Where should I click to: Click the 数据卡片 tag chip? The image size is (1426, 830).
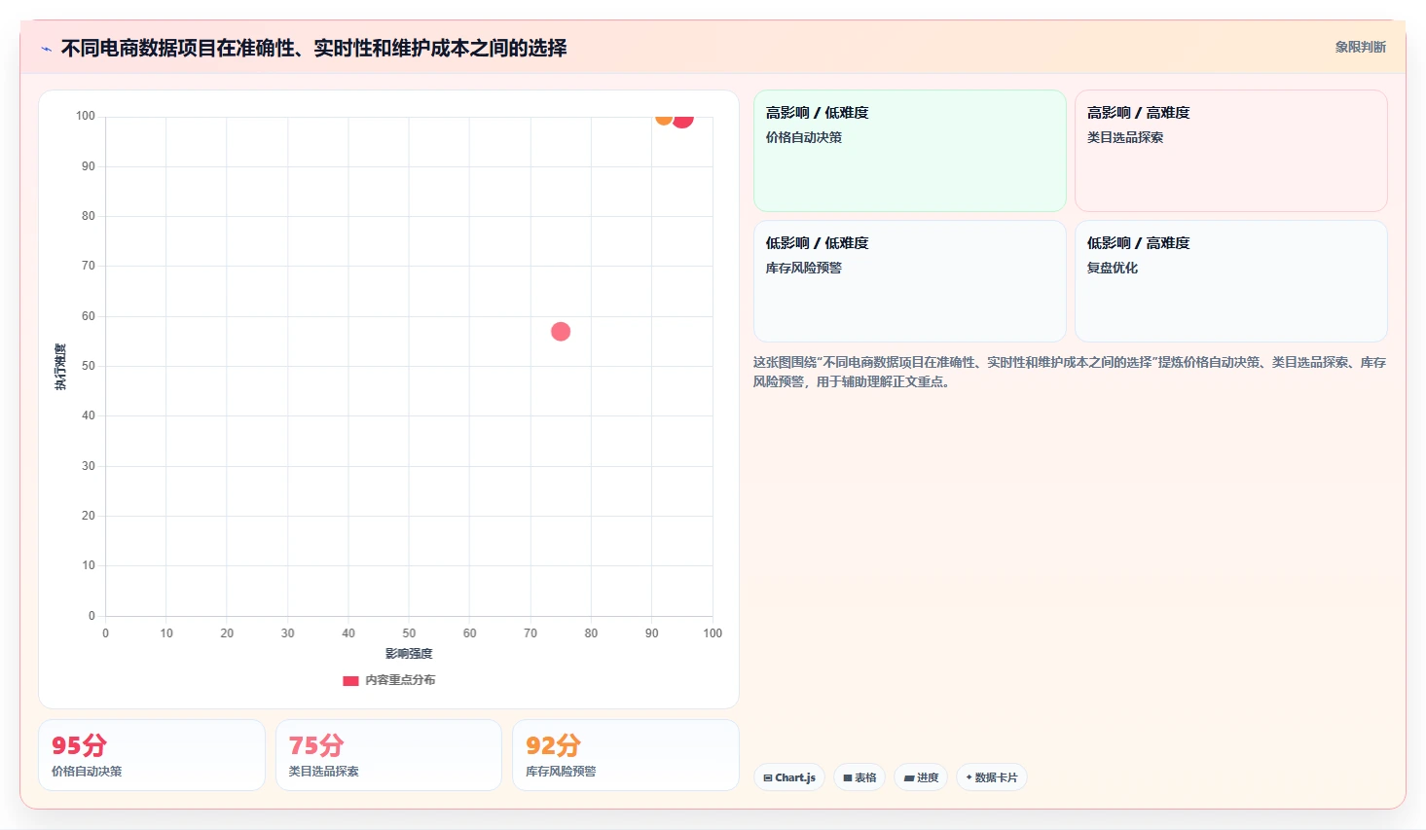[x=991, y=777]
